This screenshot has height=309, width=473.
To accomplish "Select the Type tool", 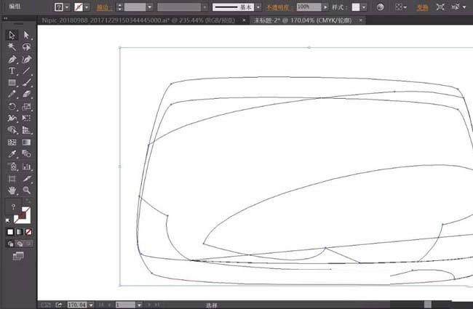I will 12,71.
